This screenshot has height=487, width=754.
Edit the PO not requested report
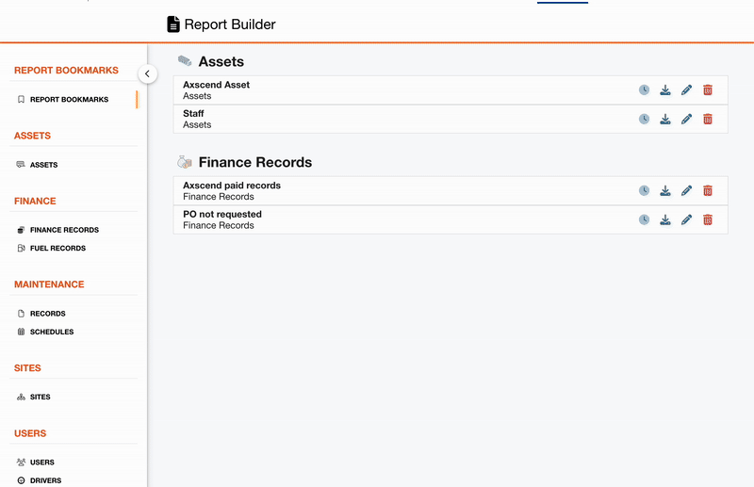pyautogui.click(x=686, y=219)
